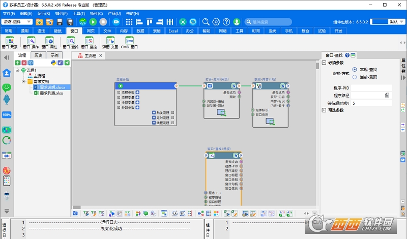Close the 主流程 canvas tab
The image size is (407, 239).
[100, 55]
